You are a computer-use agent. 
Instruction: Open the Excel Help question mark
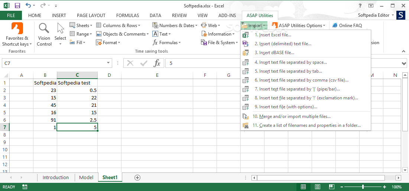click(x=360, y=6)
